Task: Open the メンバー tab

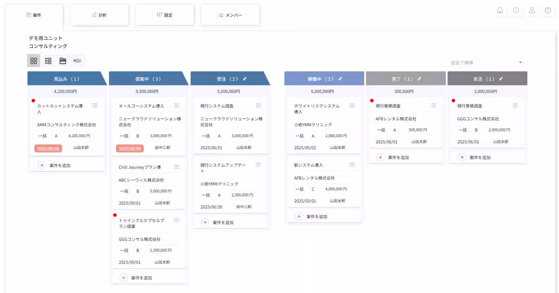Action: pyautogui.click(x=230, y=14)
